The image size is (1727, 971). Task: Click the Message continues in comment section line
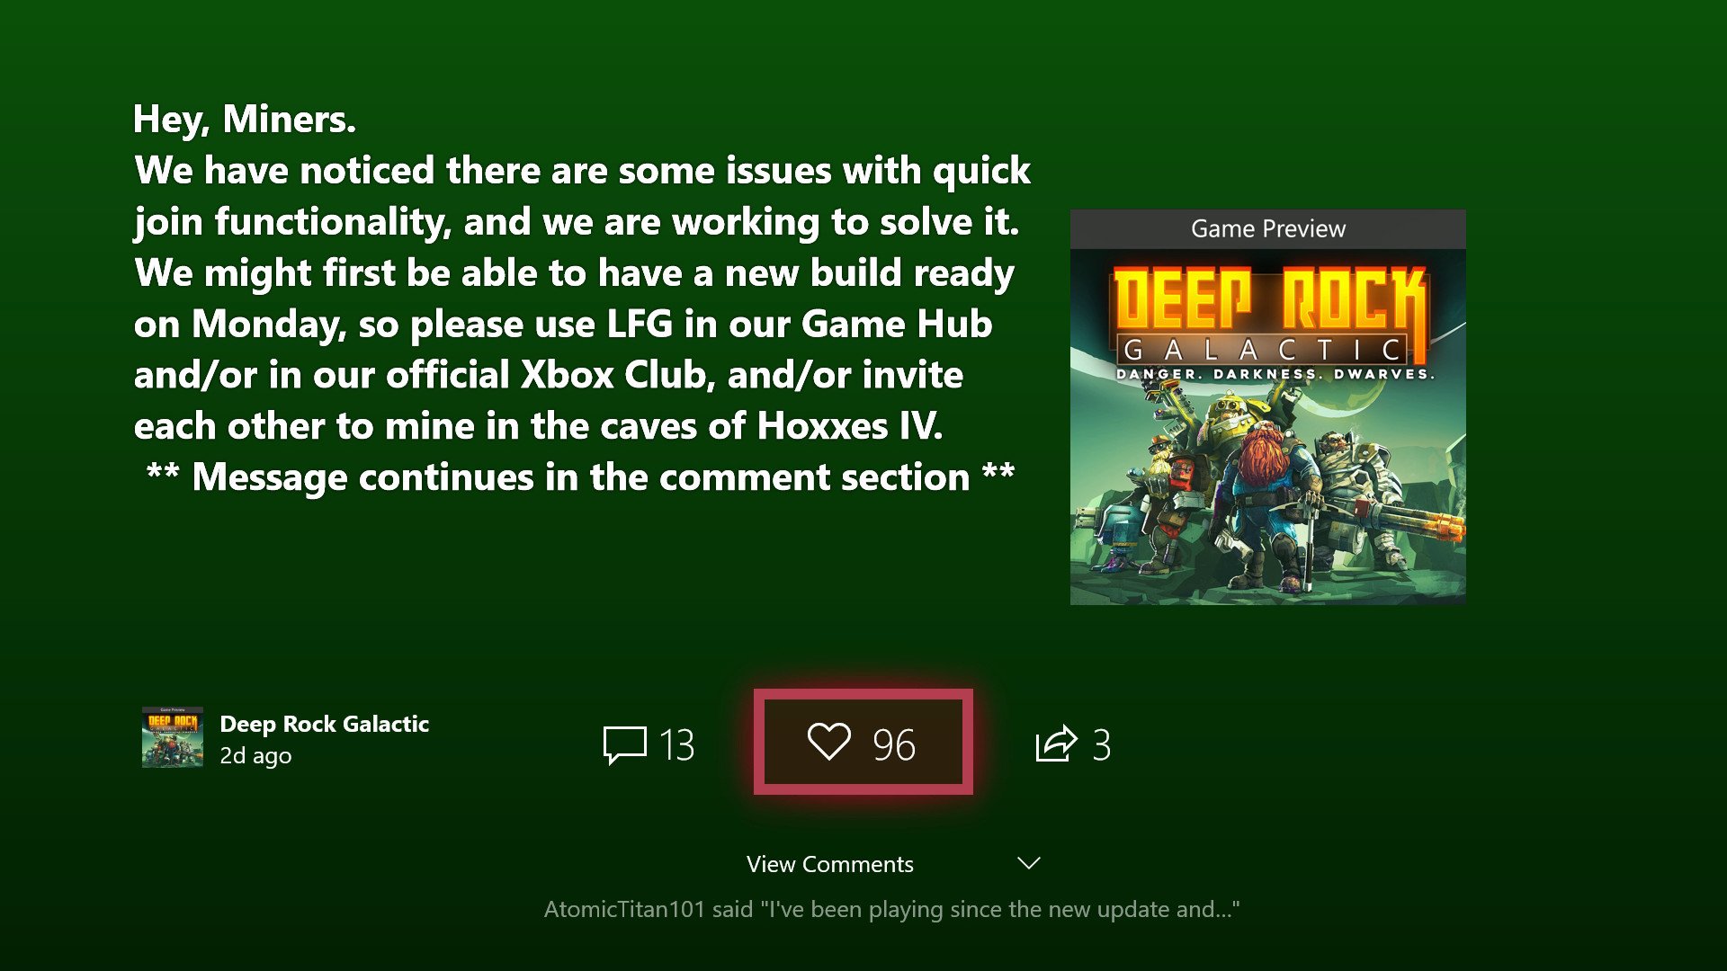580,477
